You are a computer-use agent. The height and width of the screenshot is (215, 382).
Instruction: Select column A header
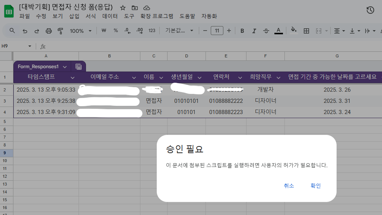(46, 56)
